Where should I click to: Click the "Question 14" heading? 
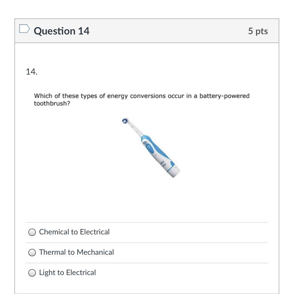pyautogui.click(x=62, y=31)
